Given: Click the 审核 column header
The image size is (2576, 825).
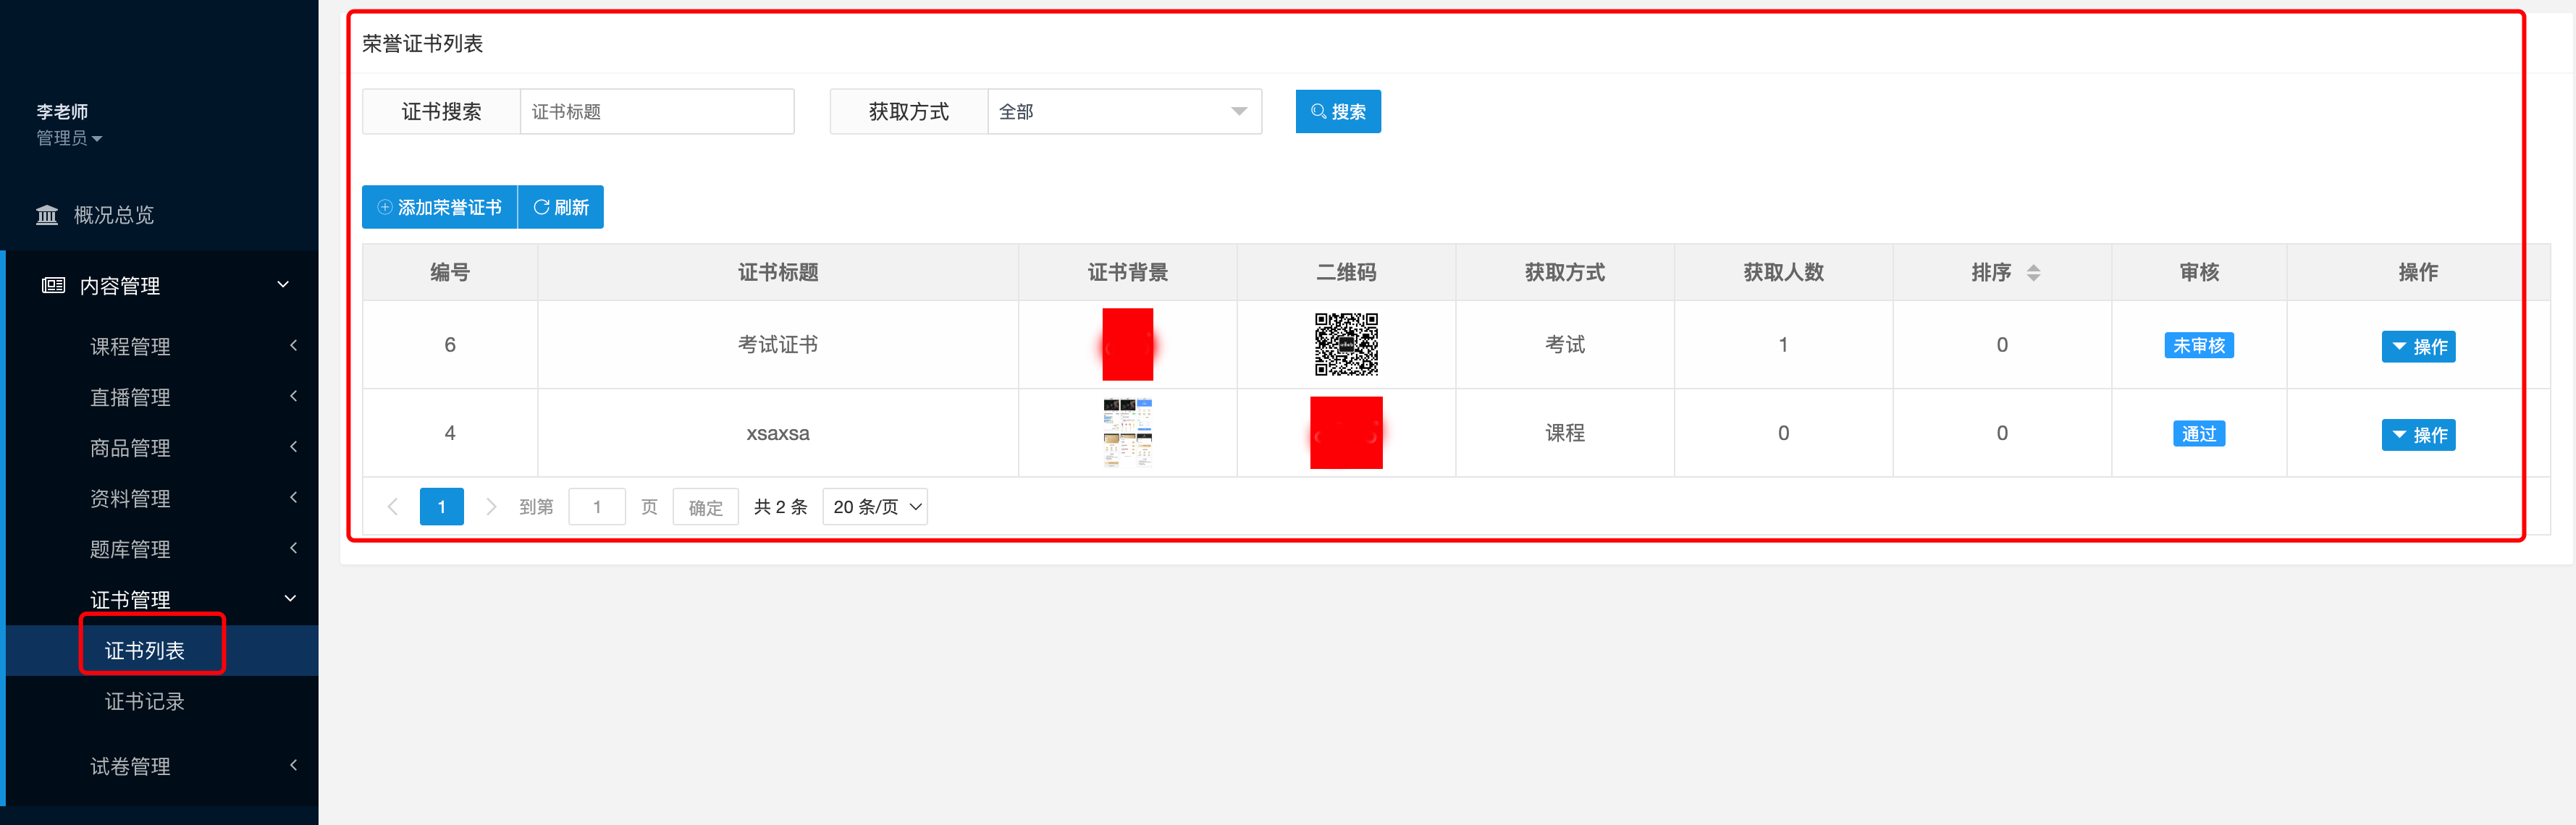Looking at the screenshot, I should (2199, 272).
